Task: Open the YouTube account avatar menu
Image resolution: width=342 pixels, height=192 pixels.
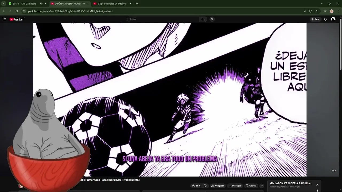Action: click(333, 19)
